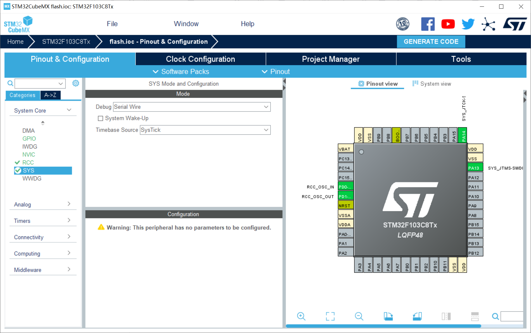Click the pin search input field

pyautogui.click(x=512, y=316)
